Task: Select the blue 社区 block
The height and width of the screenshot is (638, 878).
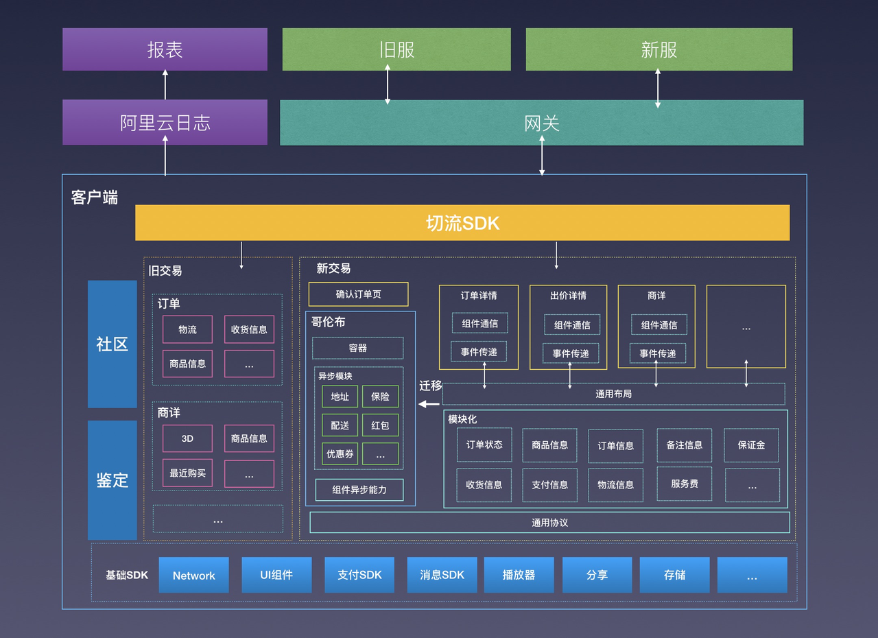Action: pyautogui.click(x=112, y=344)
